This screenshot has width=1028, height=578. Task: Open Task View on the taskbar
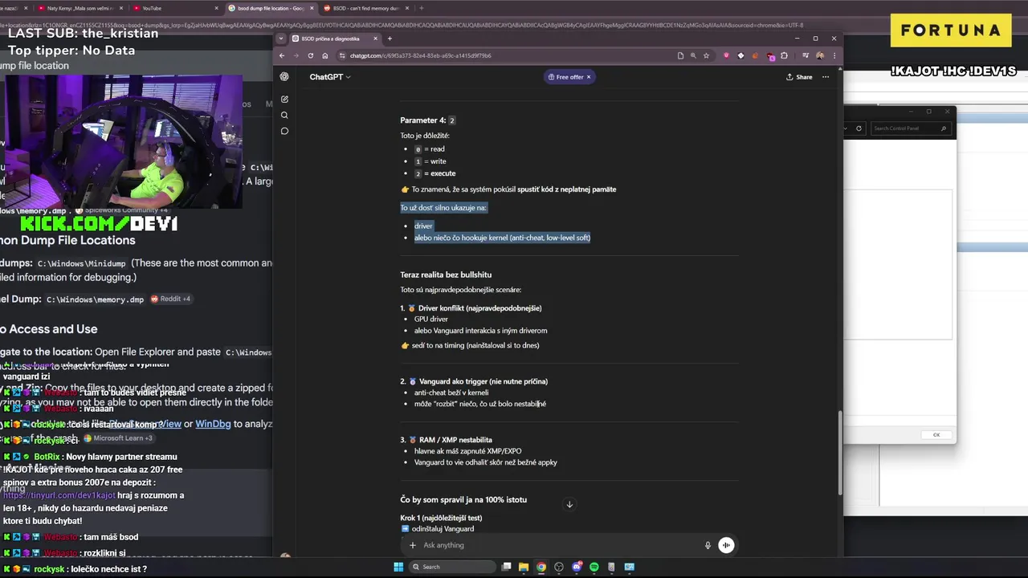pyautogui.click(x=506, y=567)
